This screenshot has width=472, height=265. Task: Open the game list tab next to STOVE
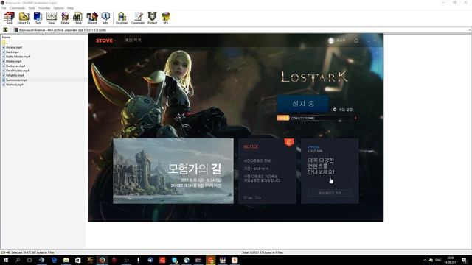pos(133,40)
